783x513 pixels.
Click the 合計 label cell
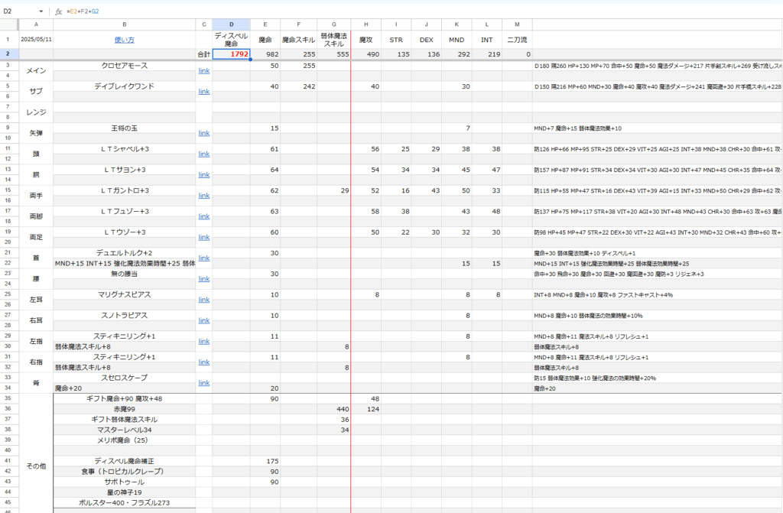pyautogui.click(x=203, y=54)
